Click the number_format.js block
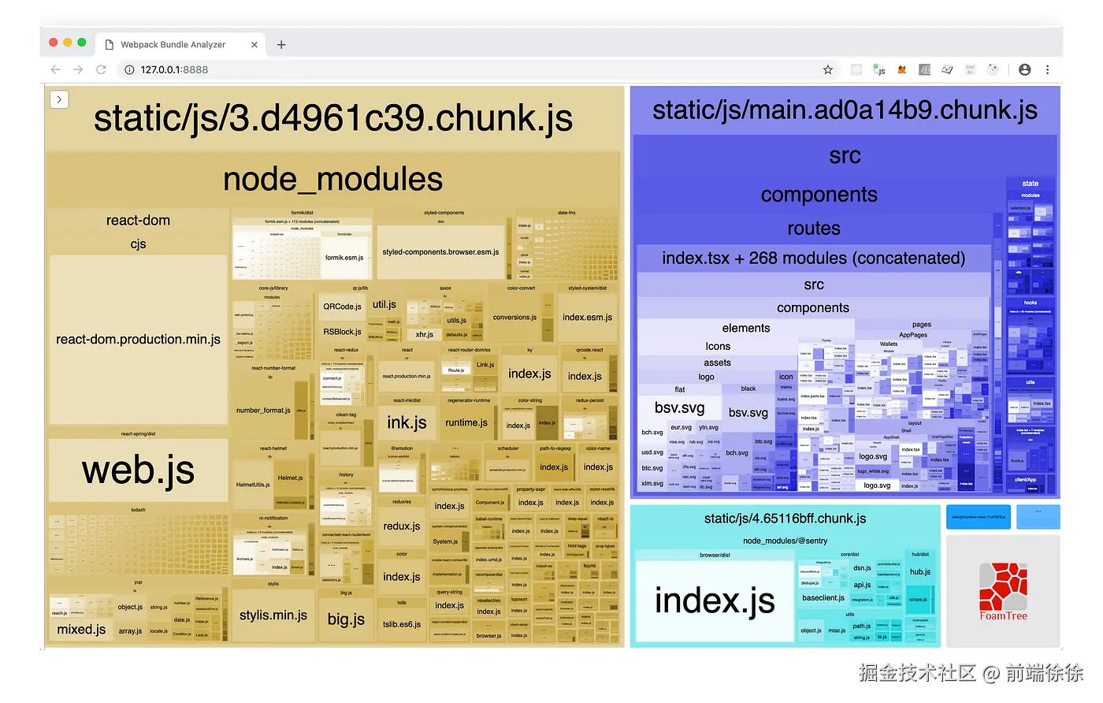 coord(263,411)
